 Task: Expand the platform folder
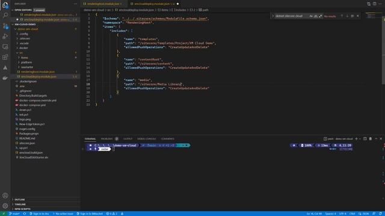click(x=26, y=62)
